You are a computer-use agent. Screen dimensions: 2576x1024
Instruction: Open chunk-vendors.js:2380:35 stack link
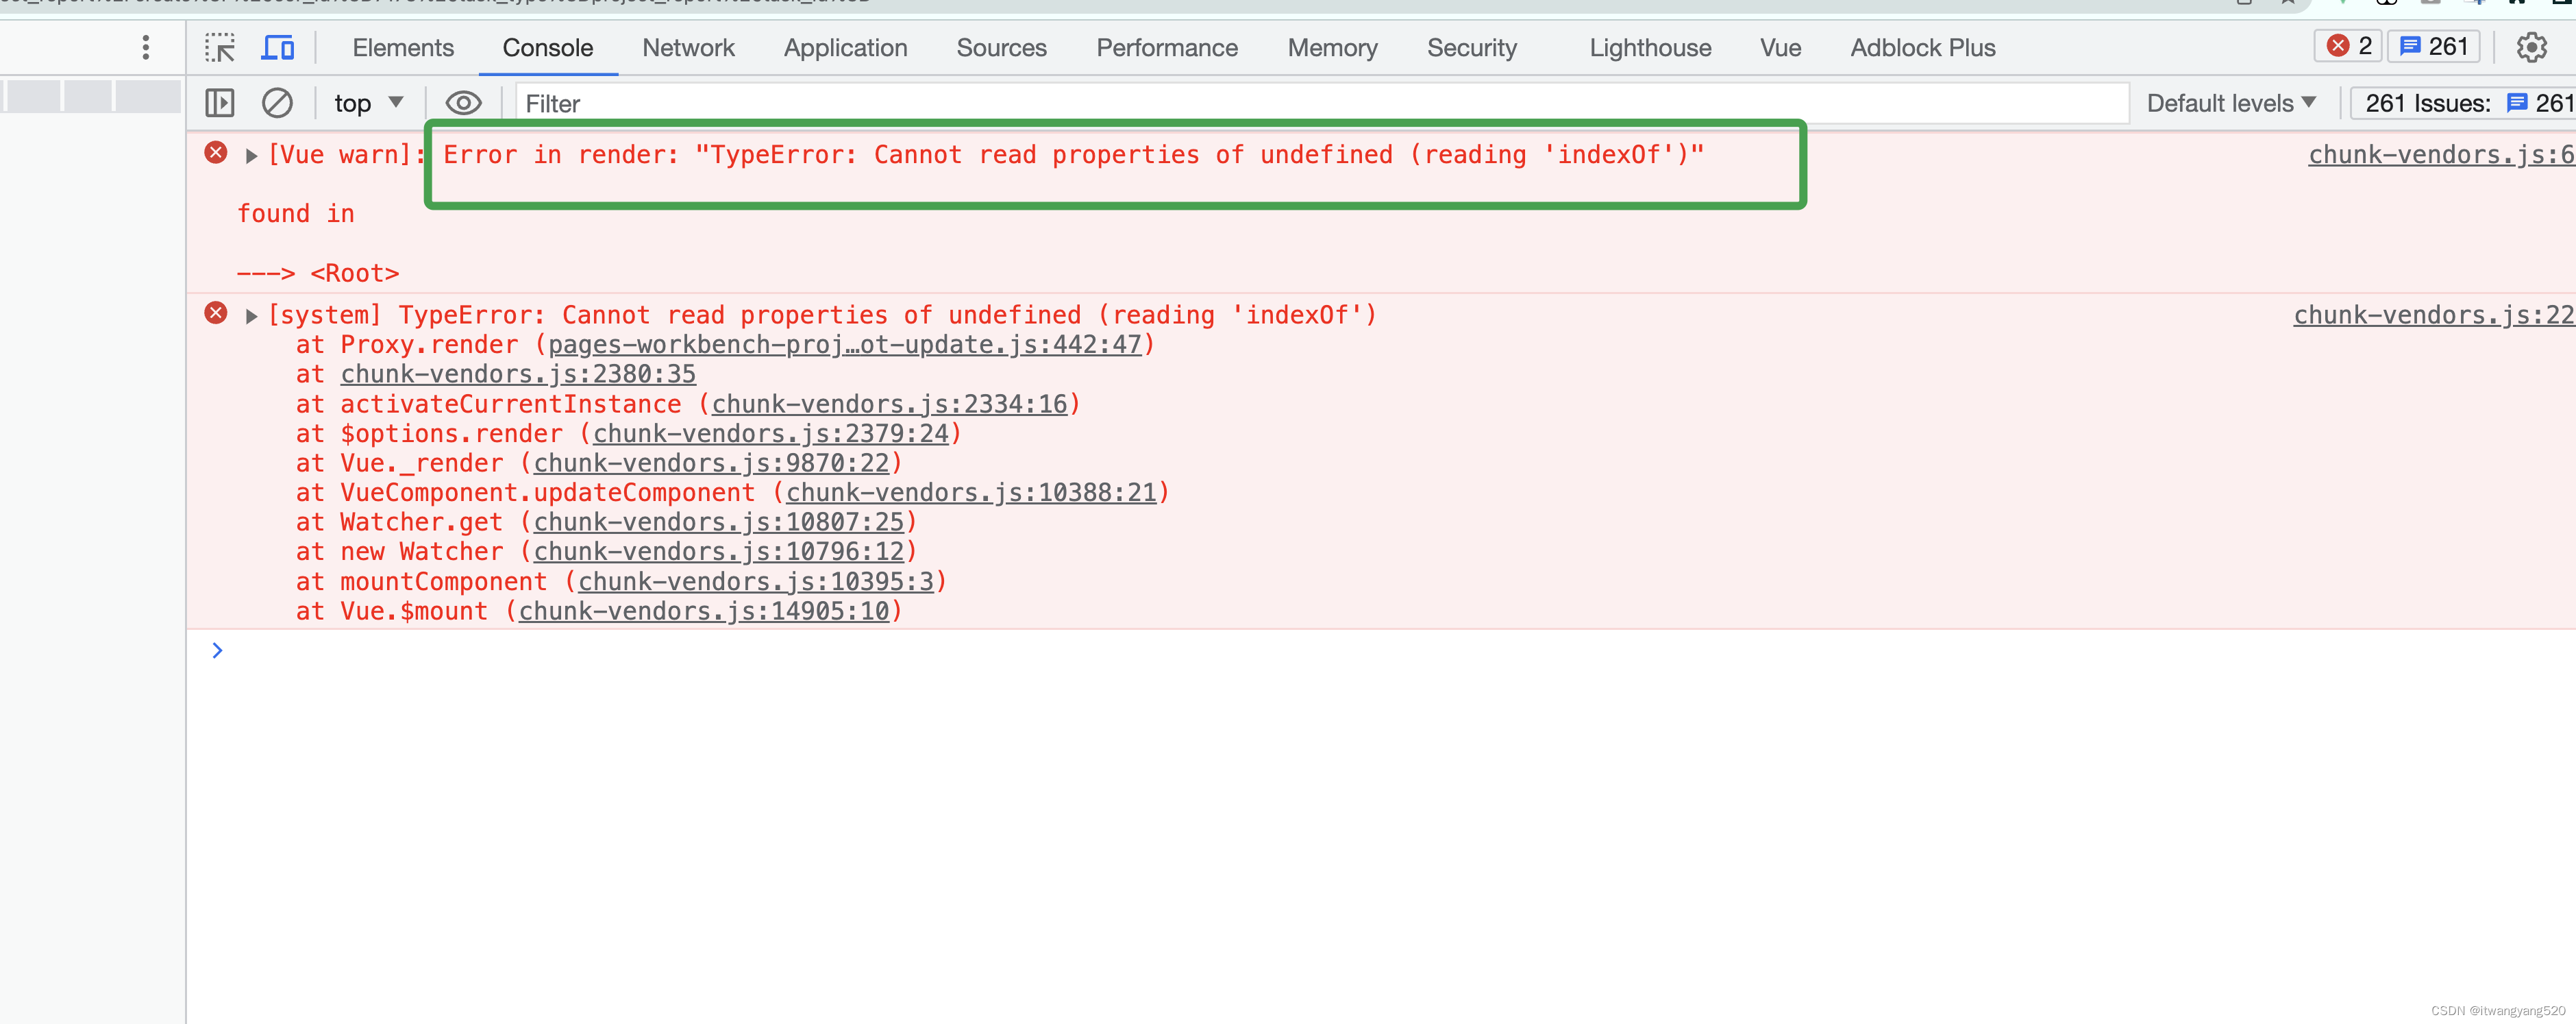(x=518, y=374)
